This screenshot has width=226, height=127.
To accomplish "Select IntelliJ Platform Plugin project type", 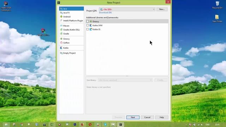I will 71,20.
